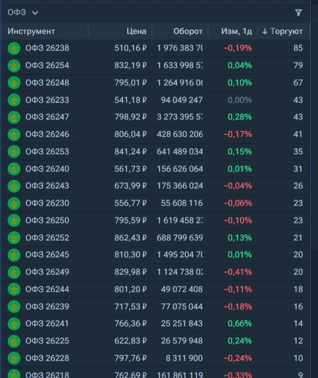318x378 pixels.
Task: Click the price 510,16 ₽
Action: (x=131, y=48)
